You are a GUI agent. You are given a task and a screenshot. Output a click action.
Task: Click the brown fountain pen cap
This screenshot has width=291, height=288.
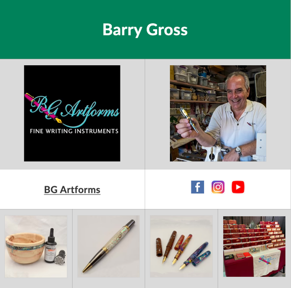point(159,247)
